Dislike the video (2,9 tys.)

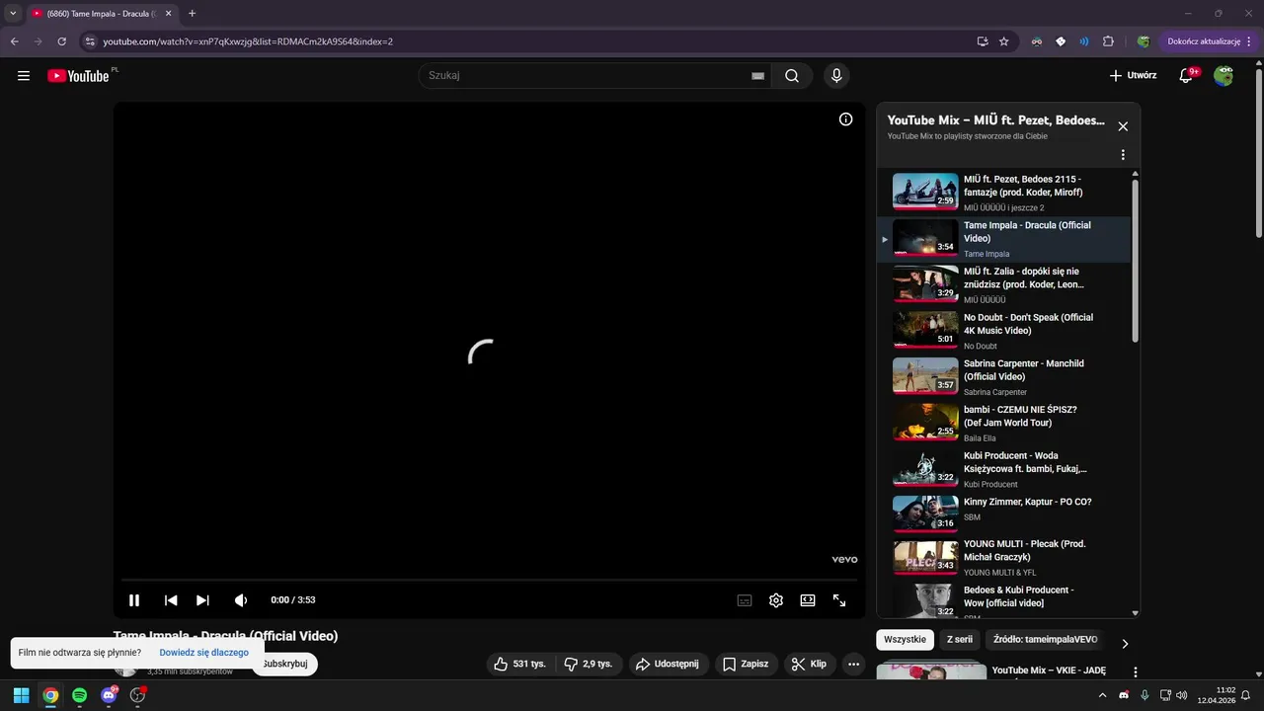588,664
